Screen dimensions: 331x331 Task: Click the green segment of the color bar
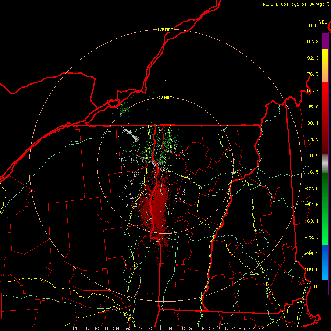click(x=325, y=209)
